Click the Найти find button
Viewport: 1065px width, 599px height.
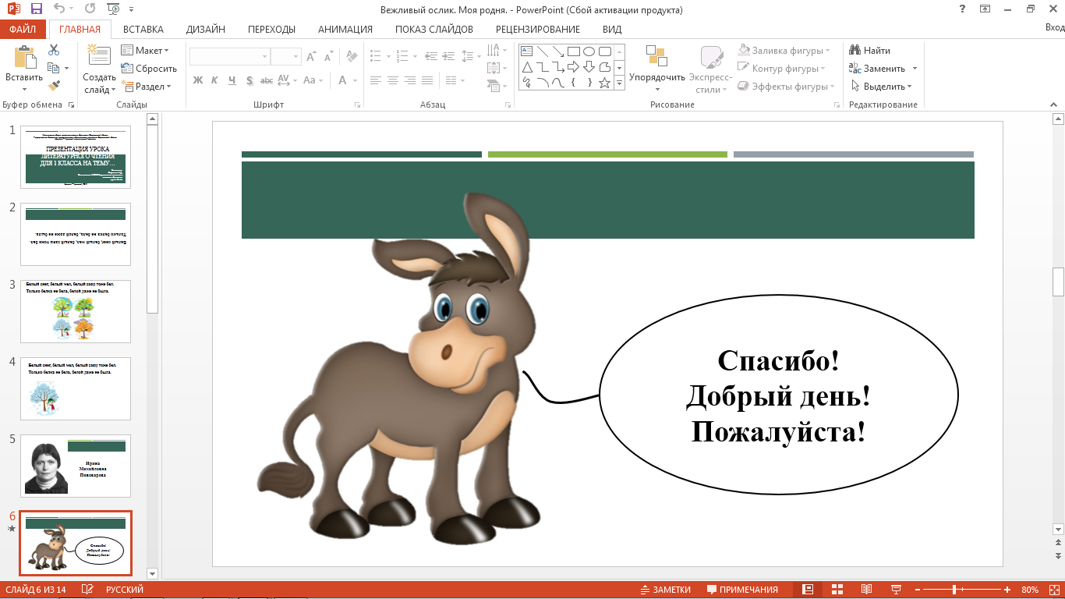[870, 51]
